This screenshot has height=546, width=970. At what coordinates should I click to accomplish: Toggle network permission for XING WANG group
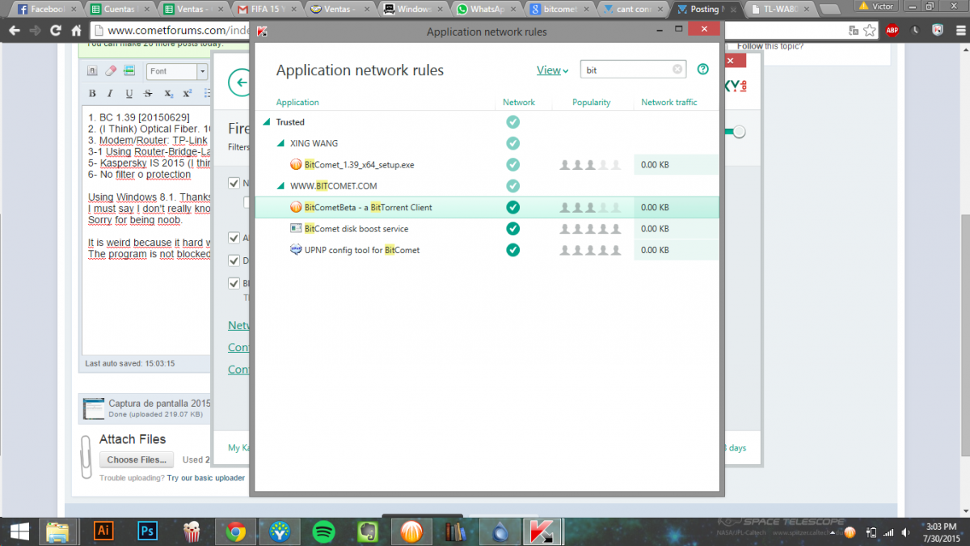(x=512, y=143)
